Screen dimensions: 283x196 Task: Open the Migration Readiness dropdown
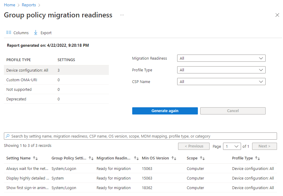(x=221, y=58)
